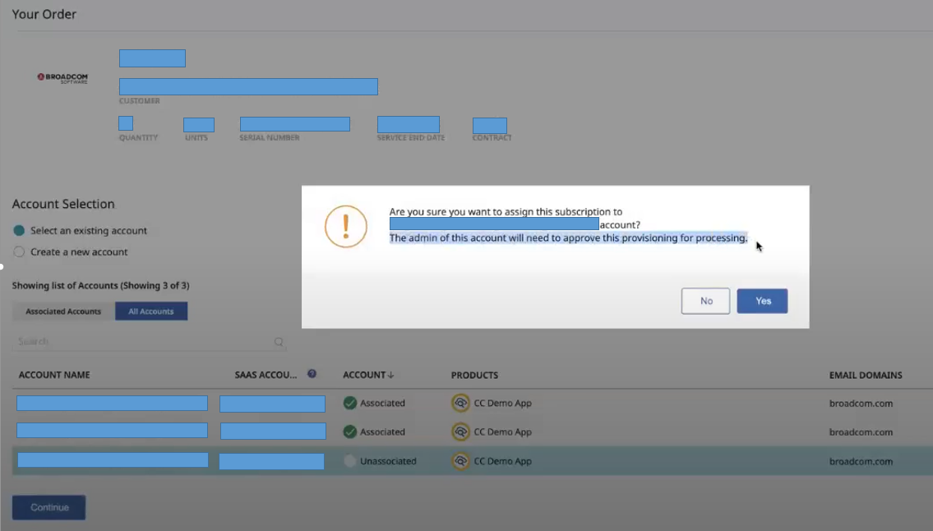Image resolution: width=933 pixels, height=531 pixels.
Task: Switch to All Accounts tab
Action: coord(151,312)
